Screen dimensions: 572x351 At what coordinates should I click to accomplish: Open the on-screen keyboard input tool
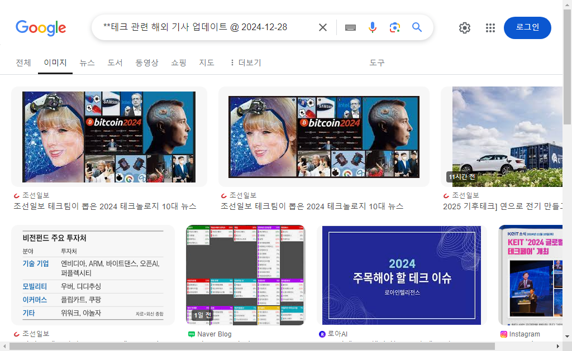[x=350, y=28]
